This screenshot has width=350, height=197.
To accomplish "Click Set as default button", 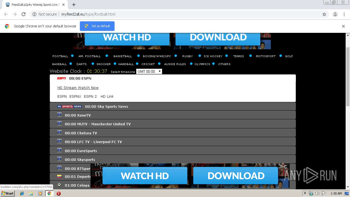I will (x=97, y=26).
